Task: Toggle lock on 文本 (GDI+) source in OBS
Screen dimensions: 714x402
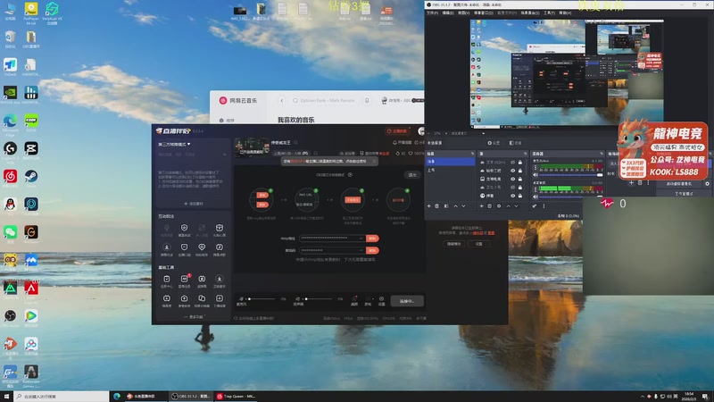Action: pyautogui.click(x=520, y=163)
